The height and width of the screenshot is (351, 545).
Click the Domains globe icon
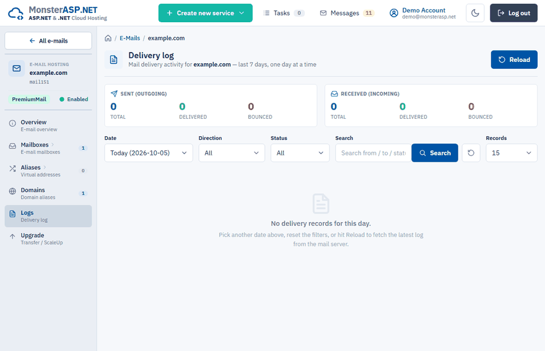(x=12, y=191)
